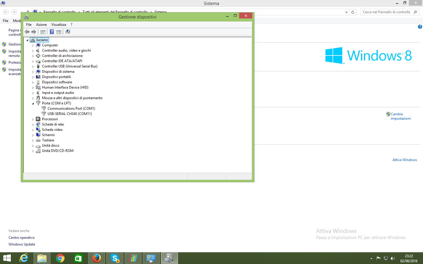This screenshot has width=423, height=264.
Task: Toggle the show/hide console tree toolbar icon
Action: click(x=43, y=32)
